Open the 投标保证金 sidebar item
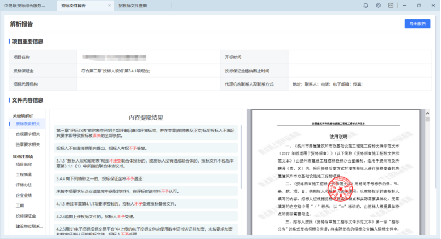 26,216
